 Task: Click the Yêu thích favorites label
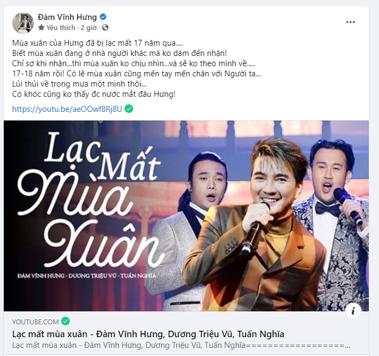point(61,28)
